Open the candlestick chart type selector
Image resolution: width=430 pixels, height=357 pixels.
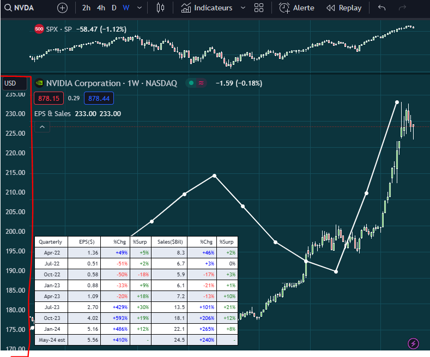coord(160,8)
